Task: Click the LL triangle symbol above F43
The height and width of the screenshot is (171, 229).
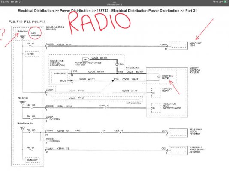Action: (x=22, y=128)
